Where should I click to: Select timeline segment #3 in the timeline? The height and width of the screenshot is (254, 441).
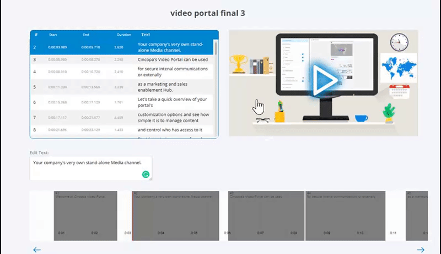[266, 216]
